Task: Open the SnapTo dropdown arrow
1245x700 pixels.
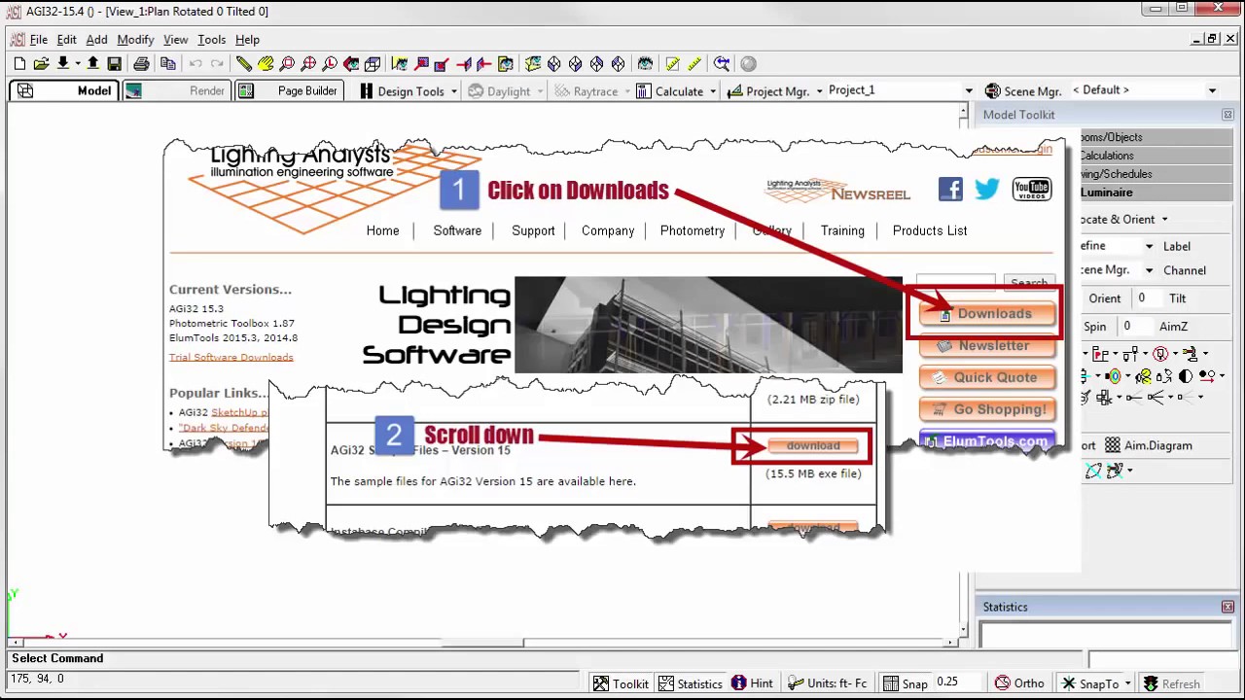Action: (1127, 683)
